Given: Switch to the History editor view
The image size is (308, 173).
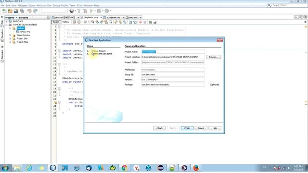Looking at the screenshot, I should tap(66, 22).
